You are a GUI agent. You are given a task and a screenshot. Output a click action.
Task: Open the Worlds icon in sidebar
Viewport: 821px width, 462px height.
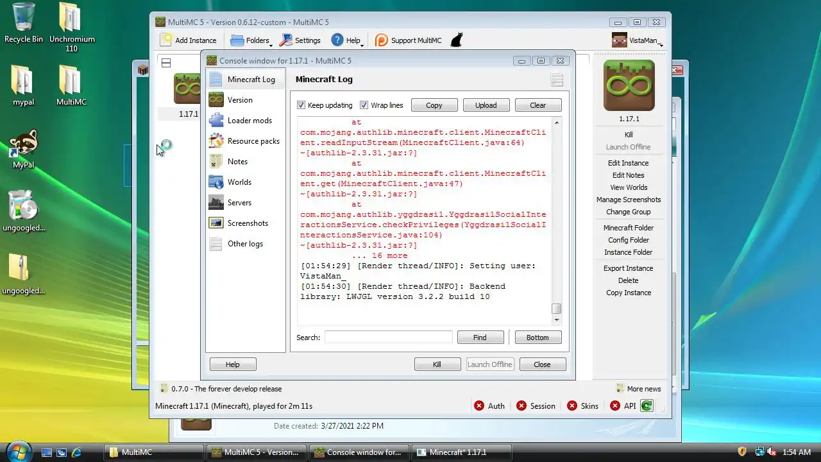click(x=216, y=182)
